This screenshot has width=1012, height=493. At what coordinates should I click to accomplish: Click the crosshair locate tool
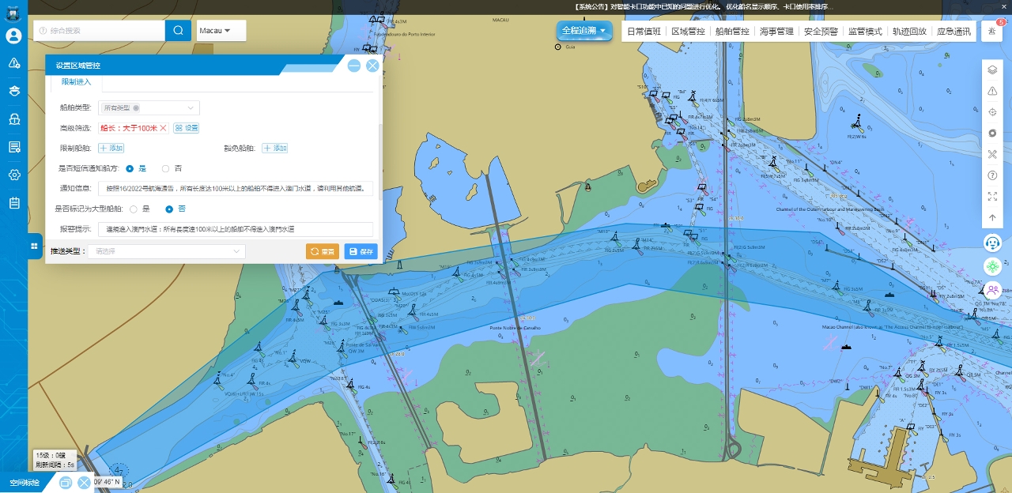click(x=992, y=112)
